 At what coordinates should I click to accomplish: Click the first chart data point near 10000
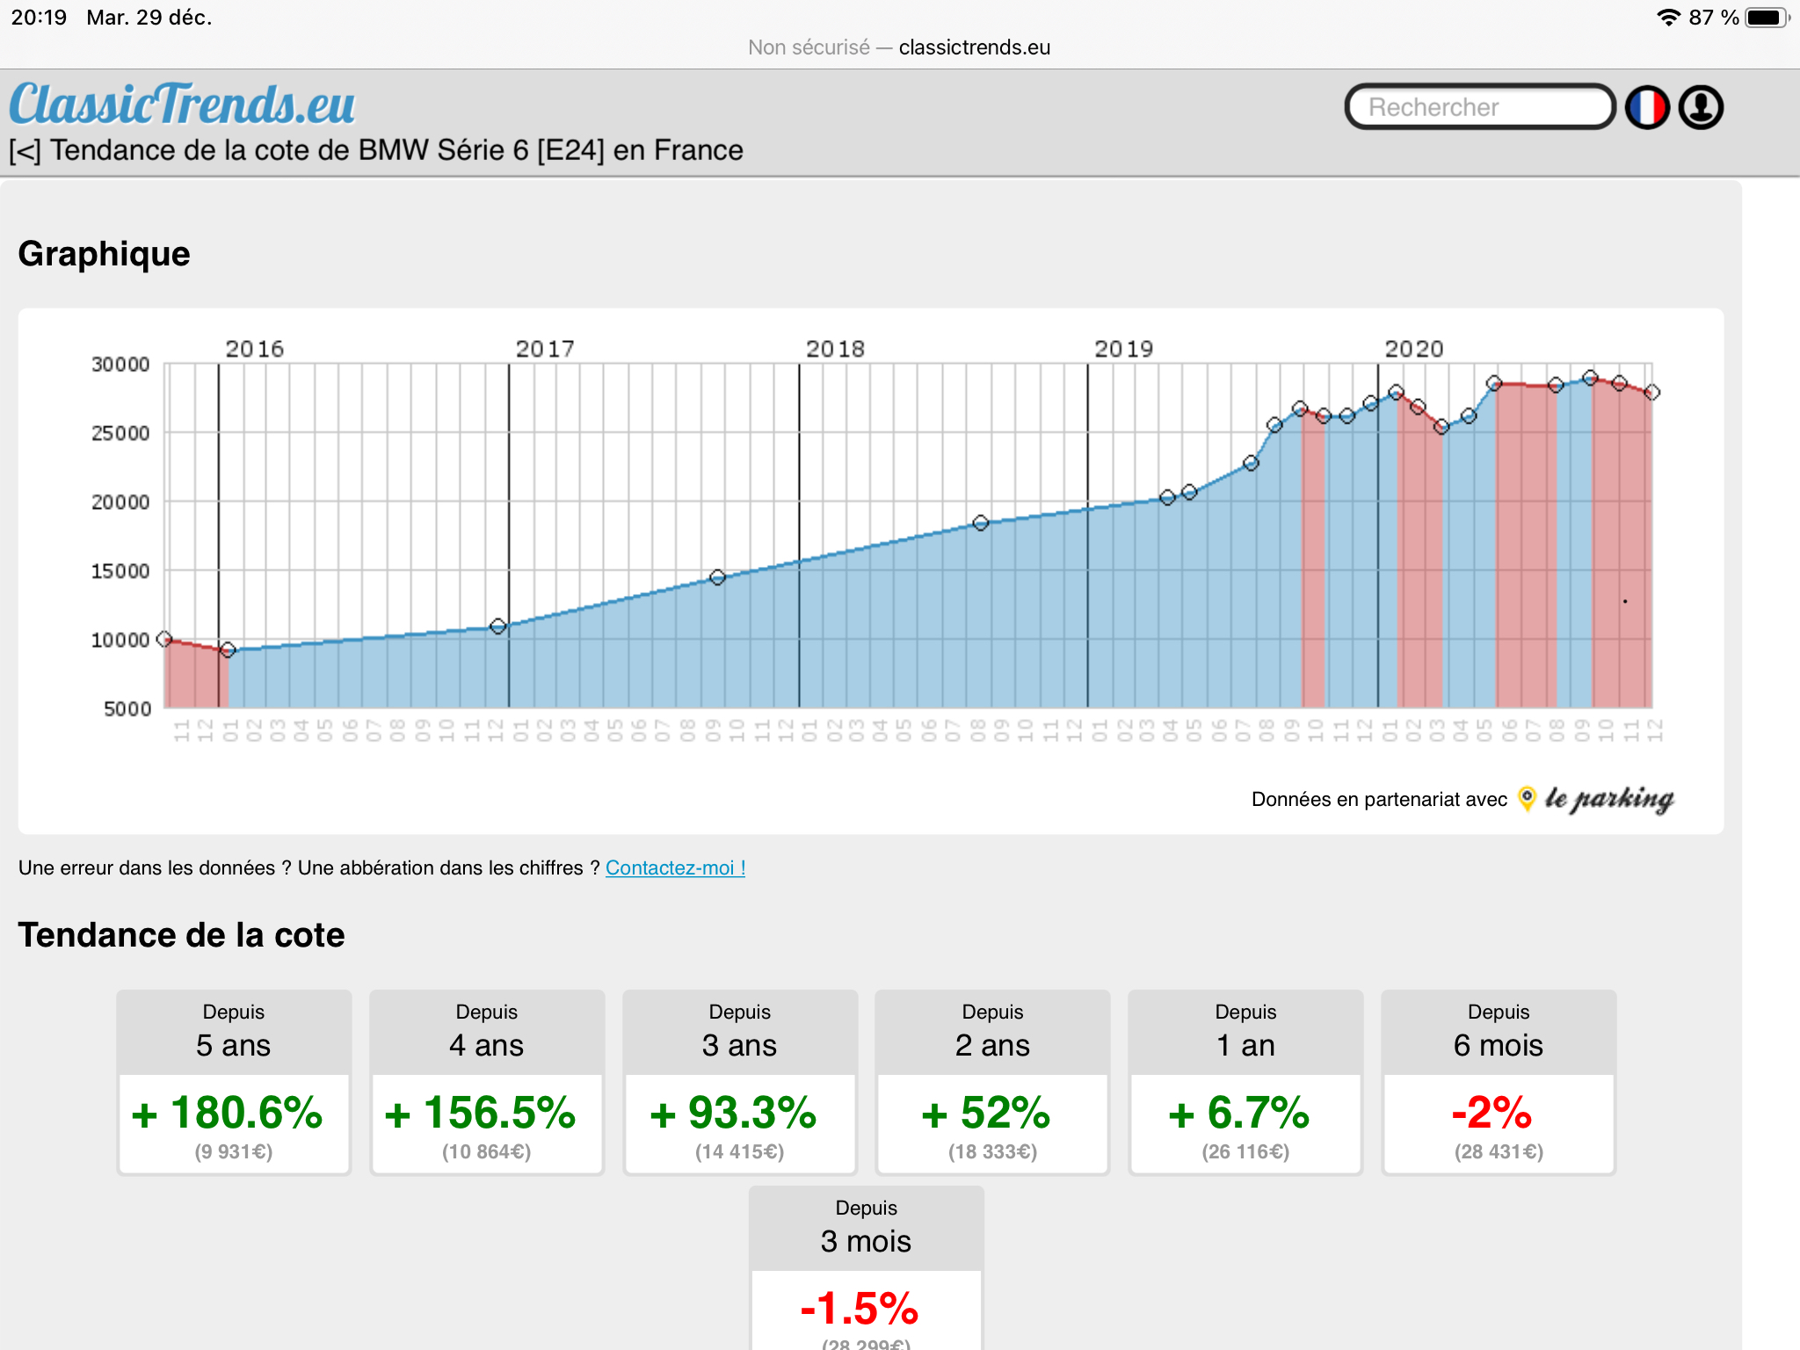pos(164,639)
